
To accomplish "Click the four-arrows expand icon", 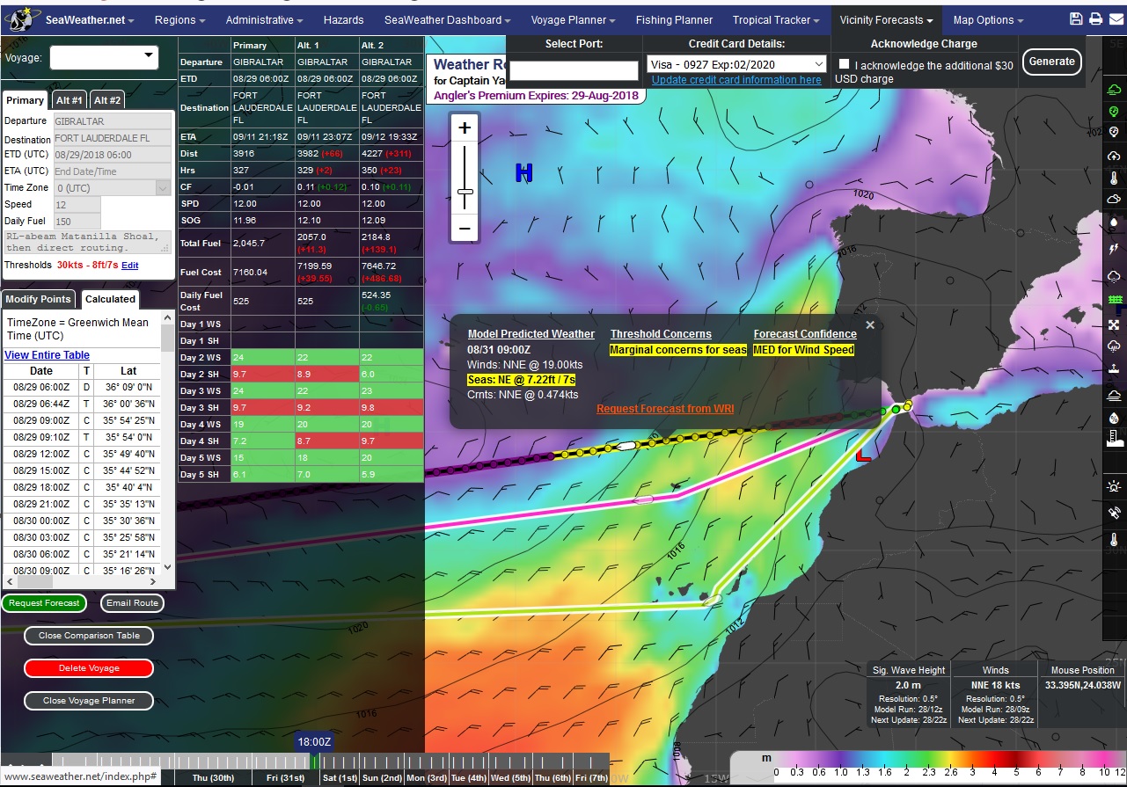I will pyautogui.click(x=1114, y=324).
